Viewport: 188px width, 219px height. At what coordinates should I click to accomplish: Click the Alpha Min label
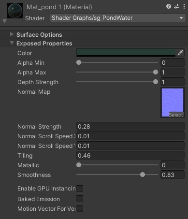point(31,63)
